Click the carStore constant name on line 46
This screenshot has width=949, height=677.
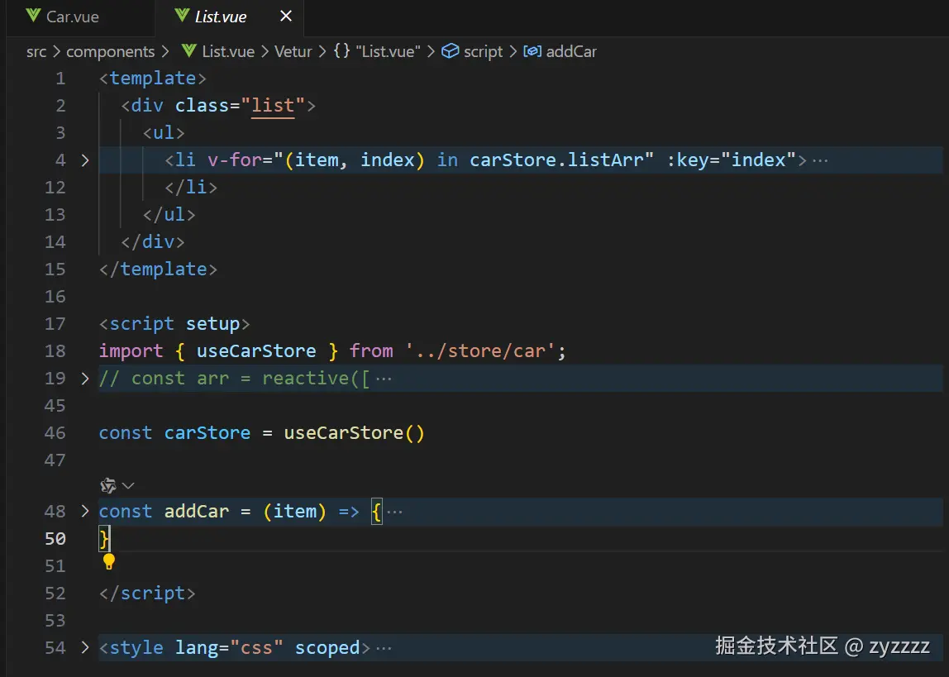click(x=207, y=433)
